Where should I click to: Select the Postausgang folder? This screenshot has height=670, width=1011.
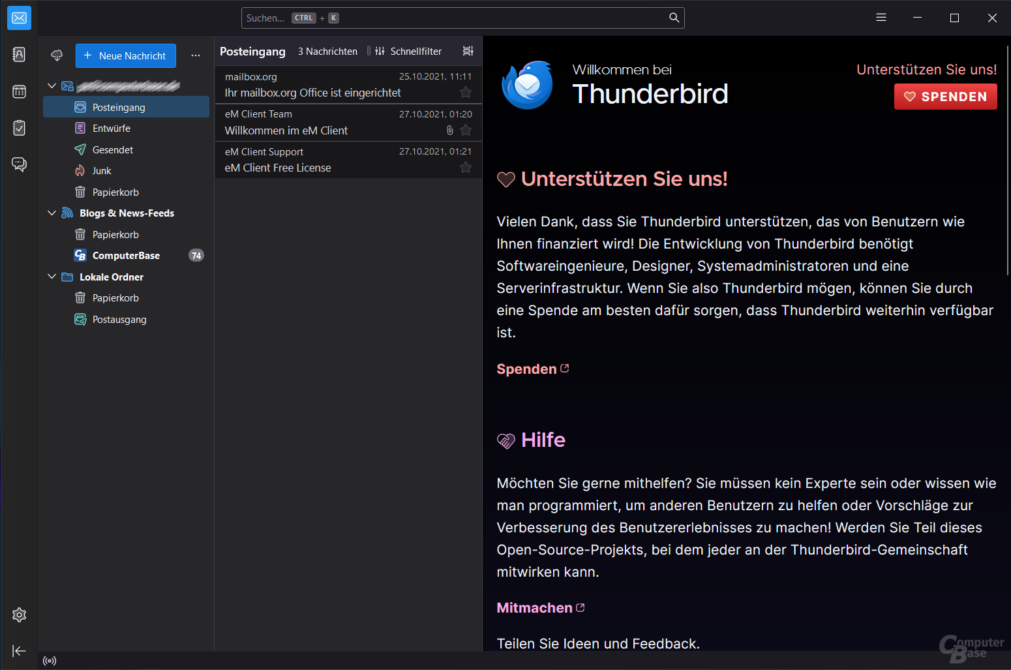[x=126, y=319]
